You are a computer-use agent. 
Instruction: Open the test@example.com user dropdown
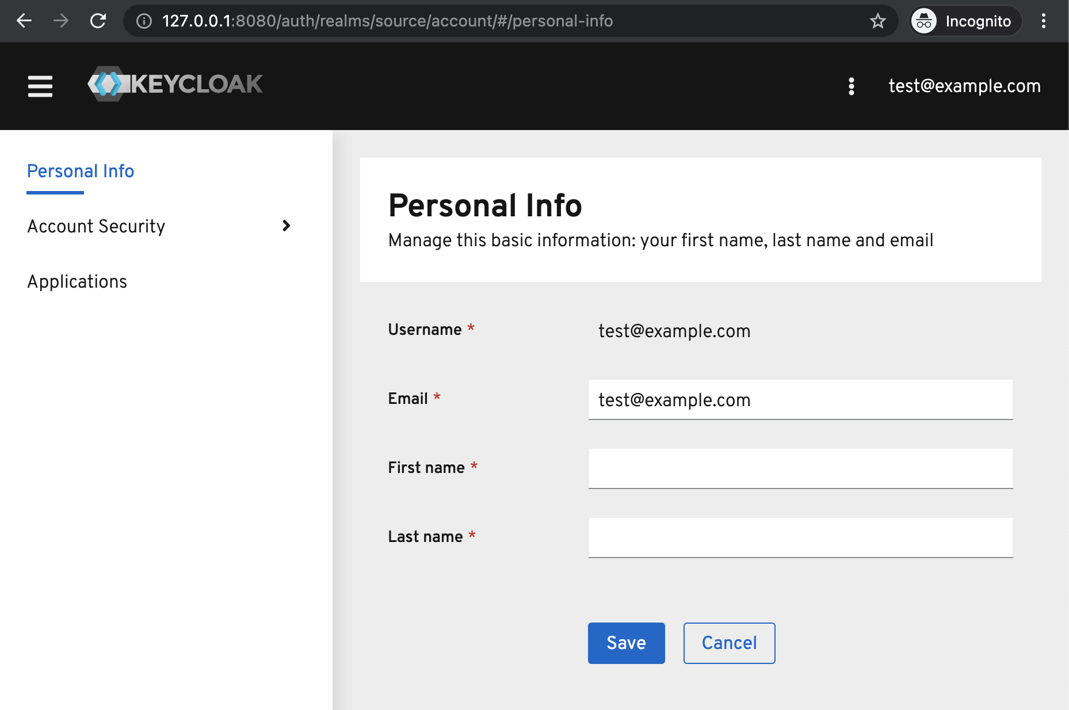[964, 86]
